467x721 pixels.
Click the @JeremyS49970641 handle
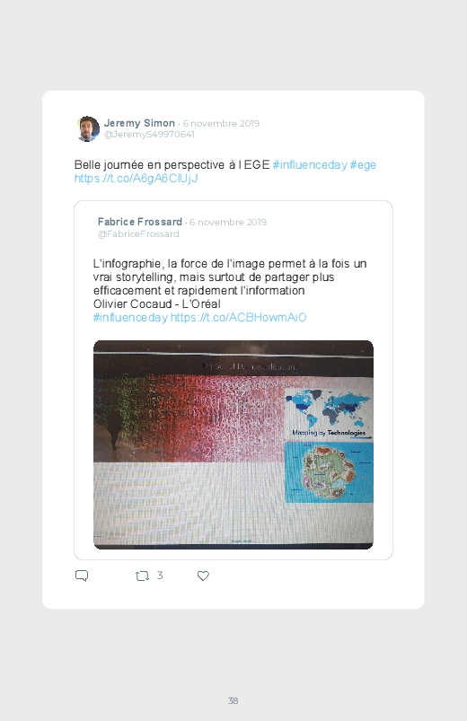click(149, 135)
